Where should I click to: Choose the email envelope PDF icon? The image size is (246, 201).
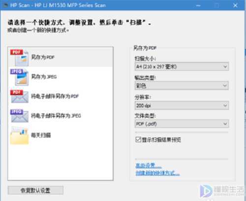point(19,96)
